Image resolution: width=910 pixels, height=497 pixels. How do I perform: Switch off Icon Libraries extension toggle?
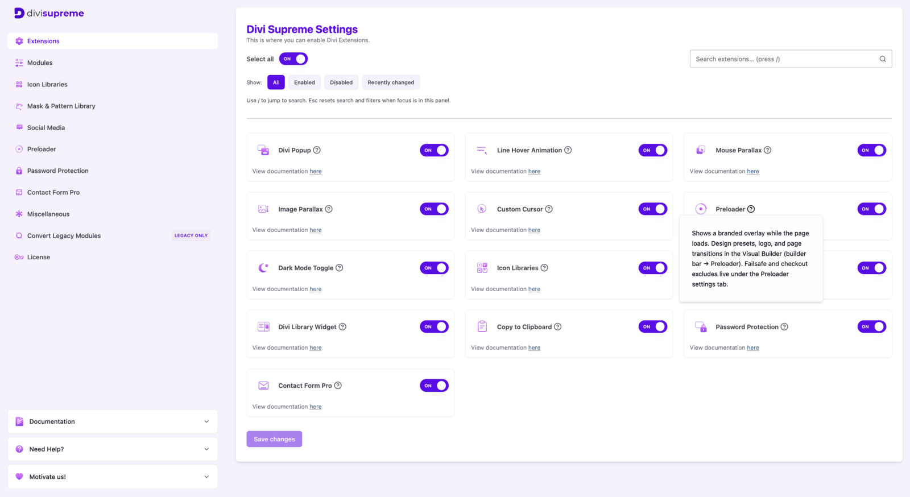pyautogui.click(x=653, y=268)
